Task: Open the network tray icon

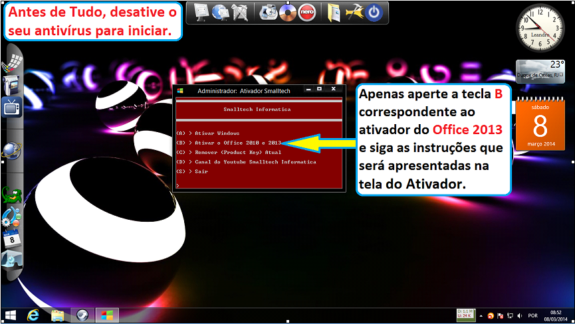Action: coord(510,315)
